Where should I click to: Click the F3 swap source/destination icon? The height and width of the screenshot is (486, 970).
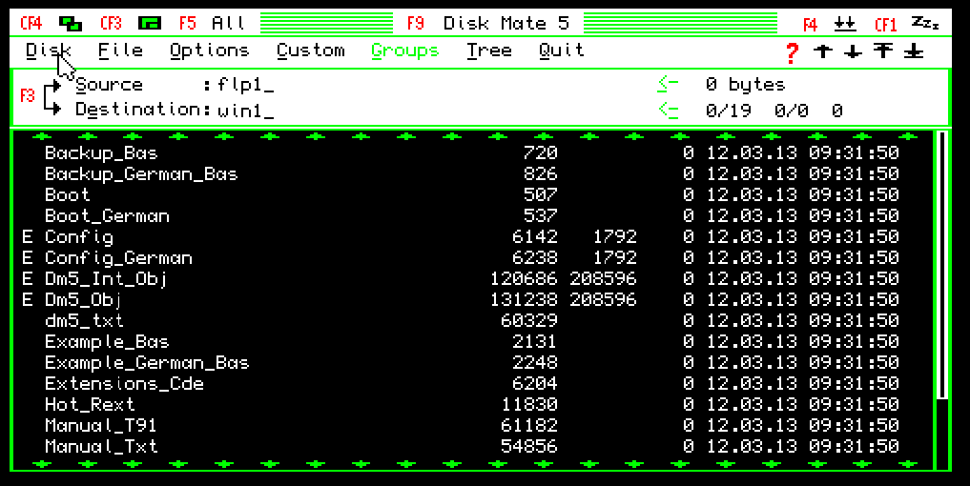coord(41,96)
